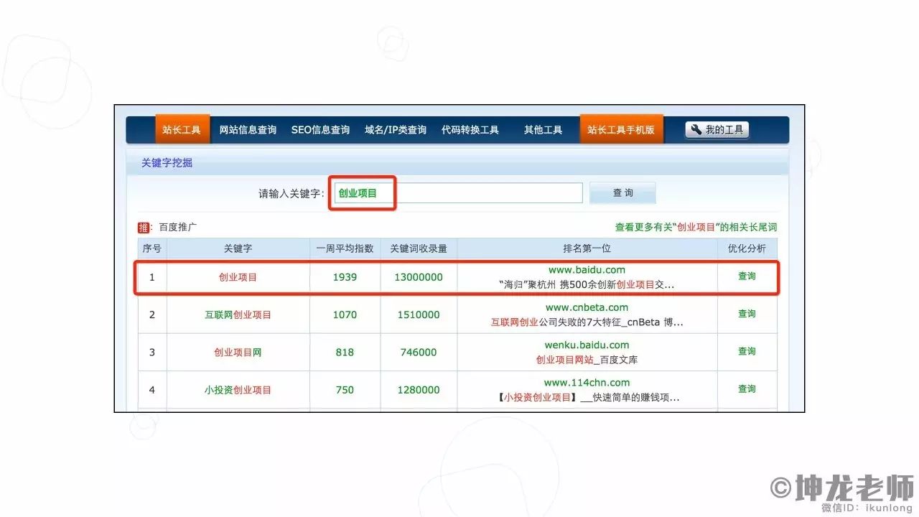
Task: Switch to 站长工具手机版 tab
Action: (x=621, y=130)
